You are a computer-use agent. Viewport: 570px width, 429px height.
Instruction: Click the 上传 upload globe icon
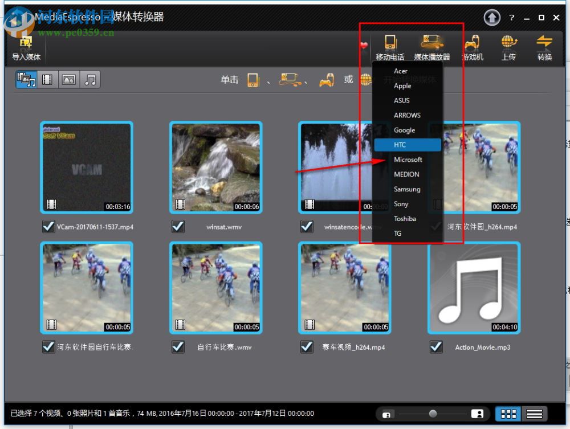[x=508, y=43]
